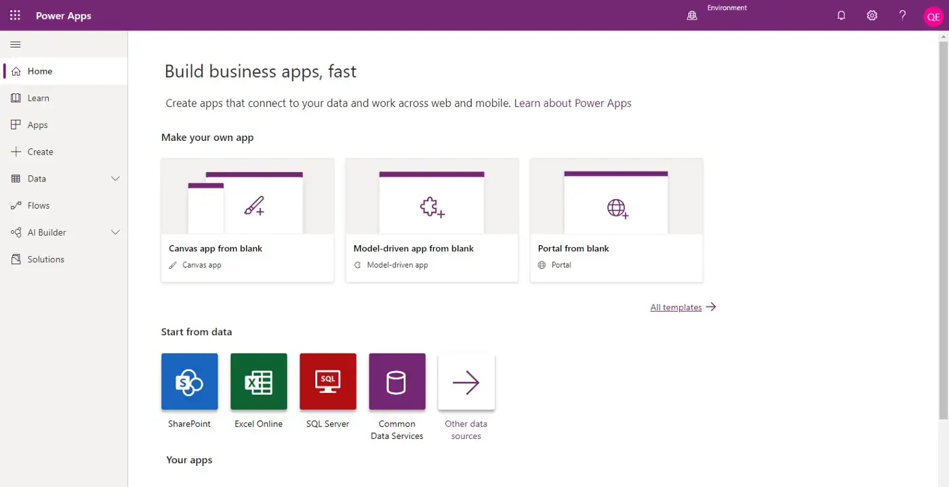949x487 pixels.
Task: Expand the AI Builder chevron
Action: [x=115, y=232]
